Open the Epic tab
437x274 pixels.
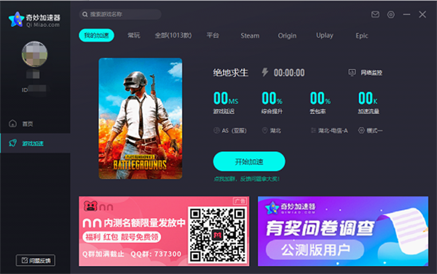pos(362,36)
